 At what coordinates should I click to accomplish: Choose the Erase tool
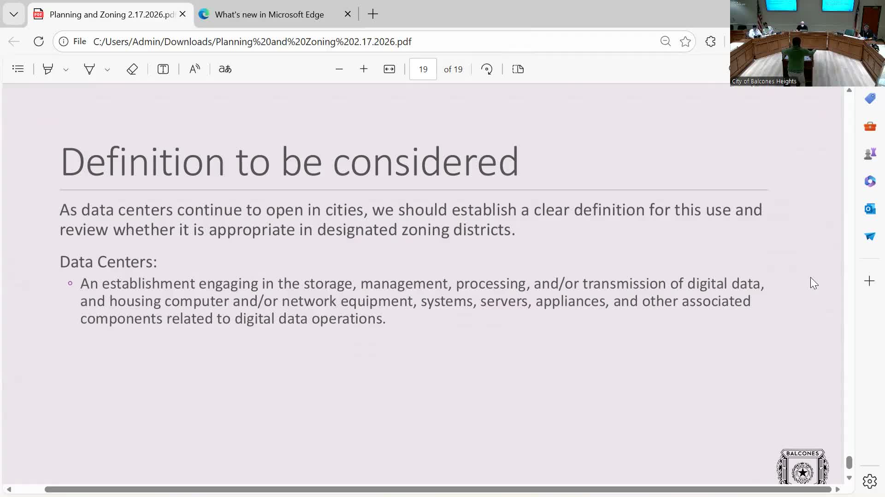click(132, 69)
